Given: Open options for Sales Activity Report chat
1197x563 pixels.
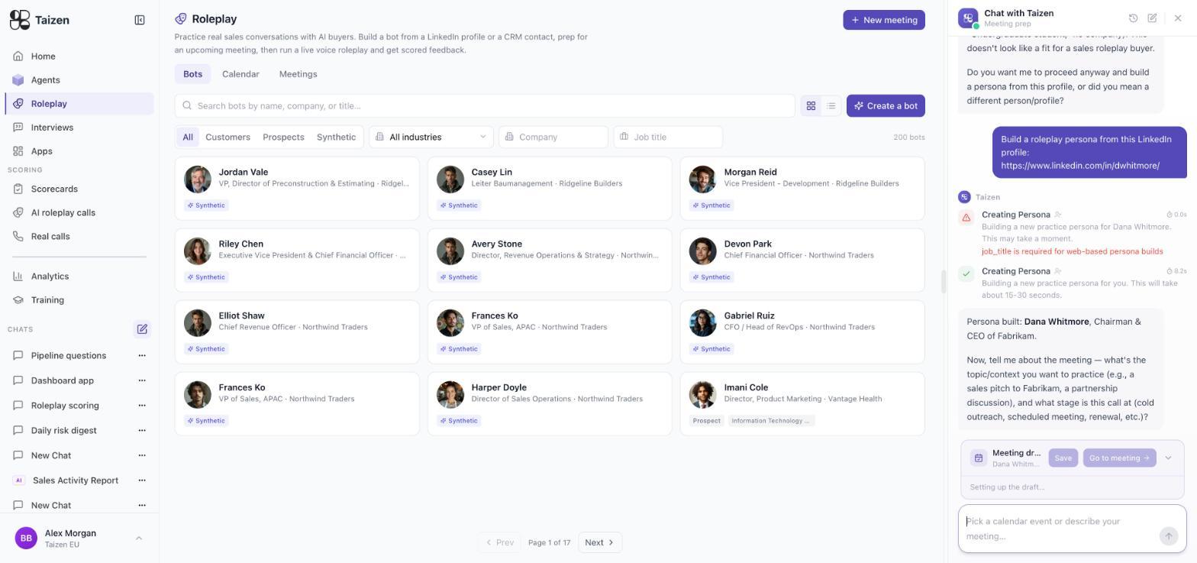Looking at the screenshot, I should (141, 480).
